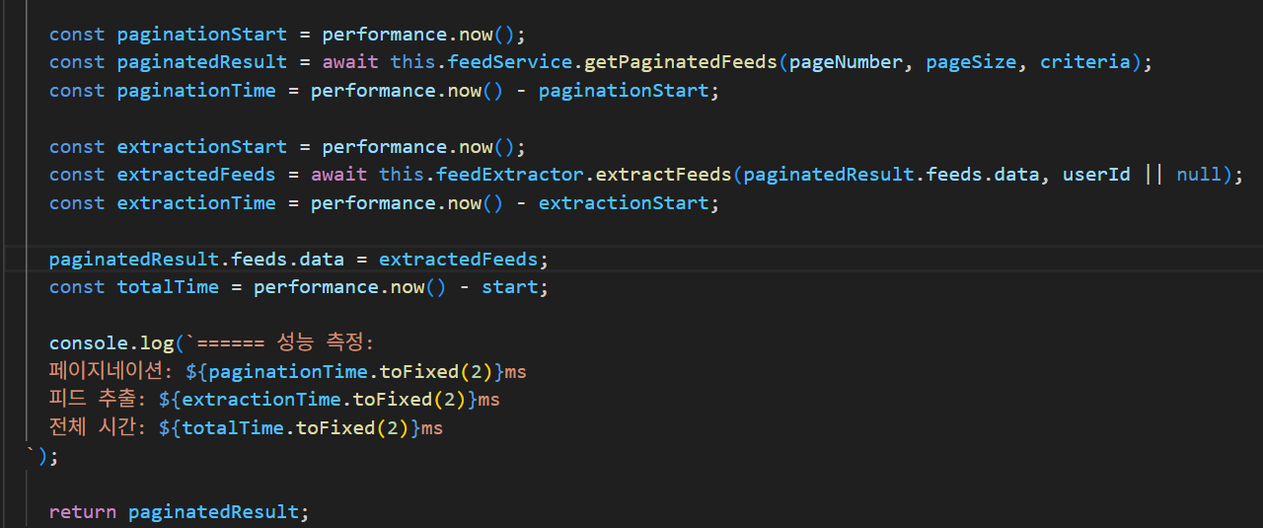Click totalTime in its const declaration
The image size is (1263, 528).
pos(168,287)
